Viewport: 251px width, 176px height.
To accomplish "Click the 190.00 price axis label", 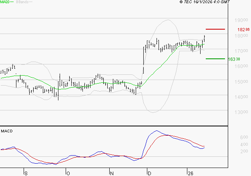I will [241, 20].
